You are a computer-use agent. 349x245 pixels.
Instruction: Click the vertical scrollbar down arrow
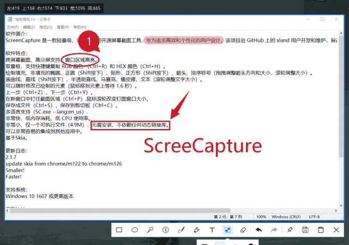(341, 205)
